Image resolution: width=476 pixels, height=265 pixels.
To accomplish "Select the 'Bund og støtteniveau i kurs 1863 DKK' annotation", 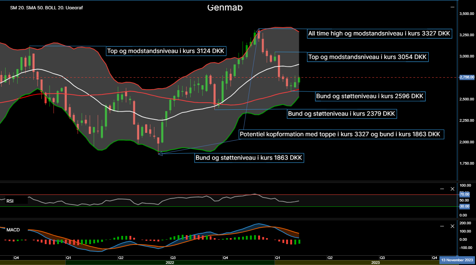I will (250, 158).
